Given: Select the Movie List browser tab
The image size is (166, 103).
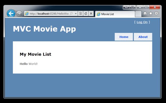Looking at the screenshot, I should coord(115,14).
